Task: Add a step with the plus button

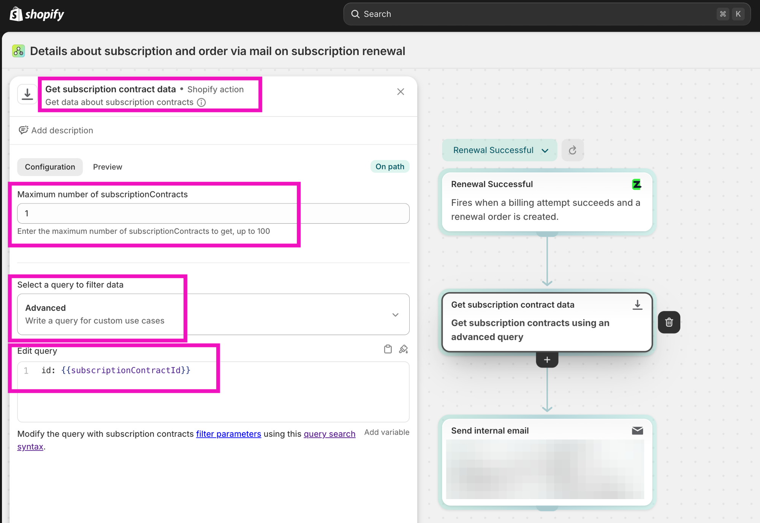Action: click(x=547, y=360)
